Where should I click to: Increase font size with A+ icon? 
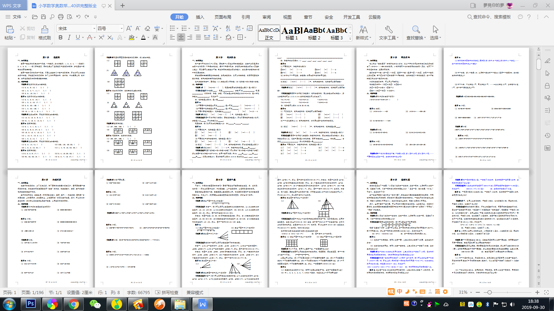click(129, 28)
